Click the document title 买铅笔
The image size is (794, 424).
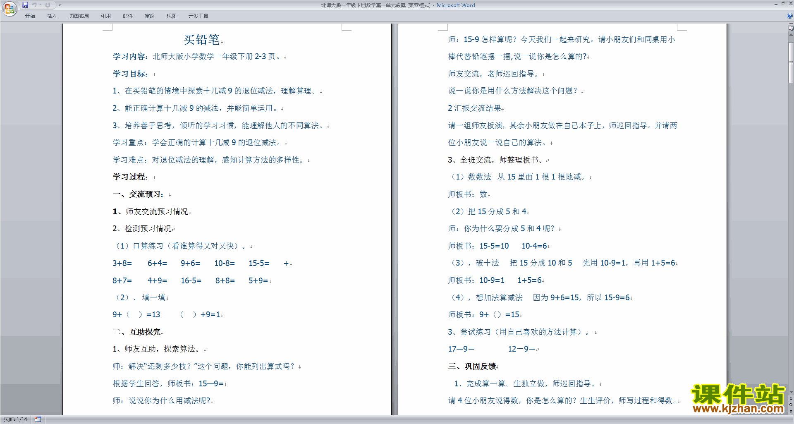tap(201, 39)
